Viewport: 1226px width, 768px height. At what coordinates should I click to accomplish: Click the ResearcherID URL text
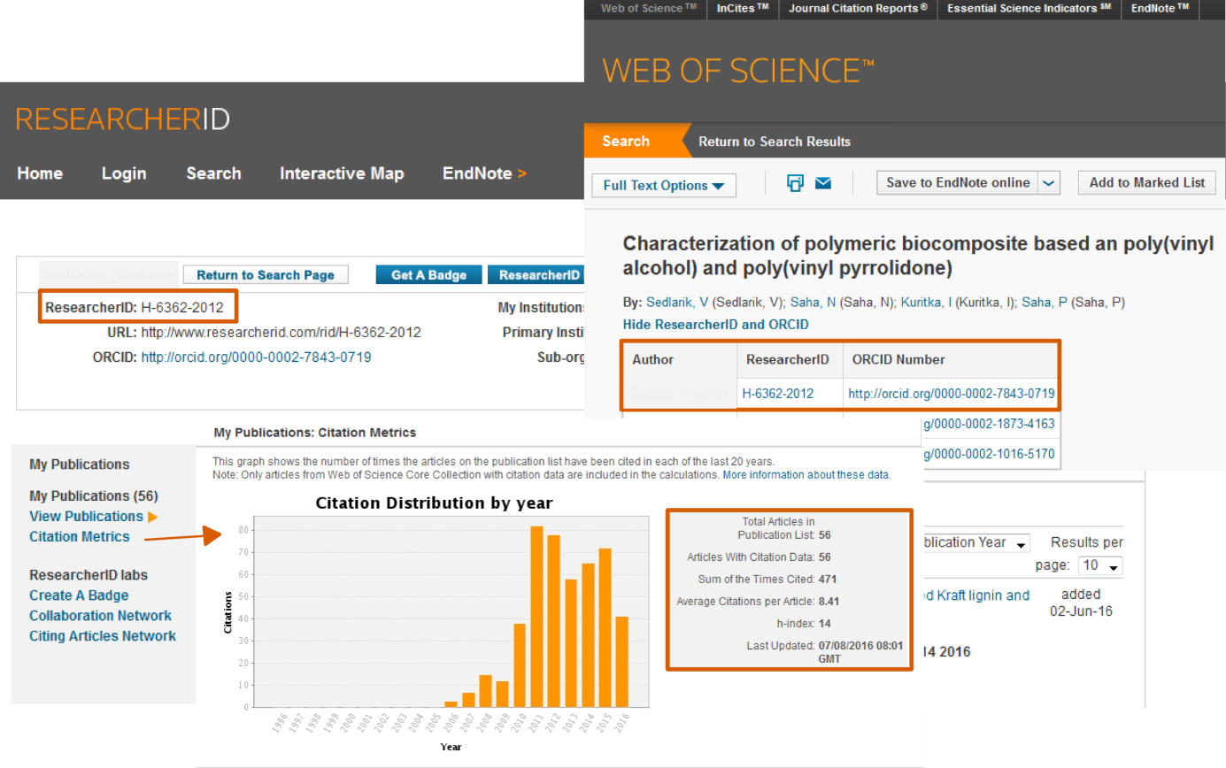(281, 333)
